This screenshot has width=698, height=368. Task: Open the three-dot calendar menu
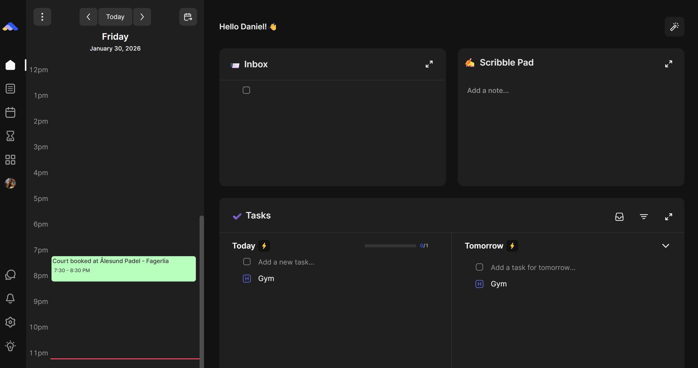(x=42, y=17)
